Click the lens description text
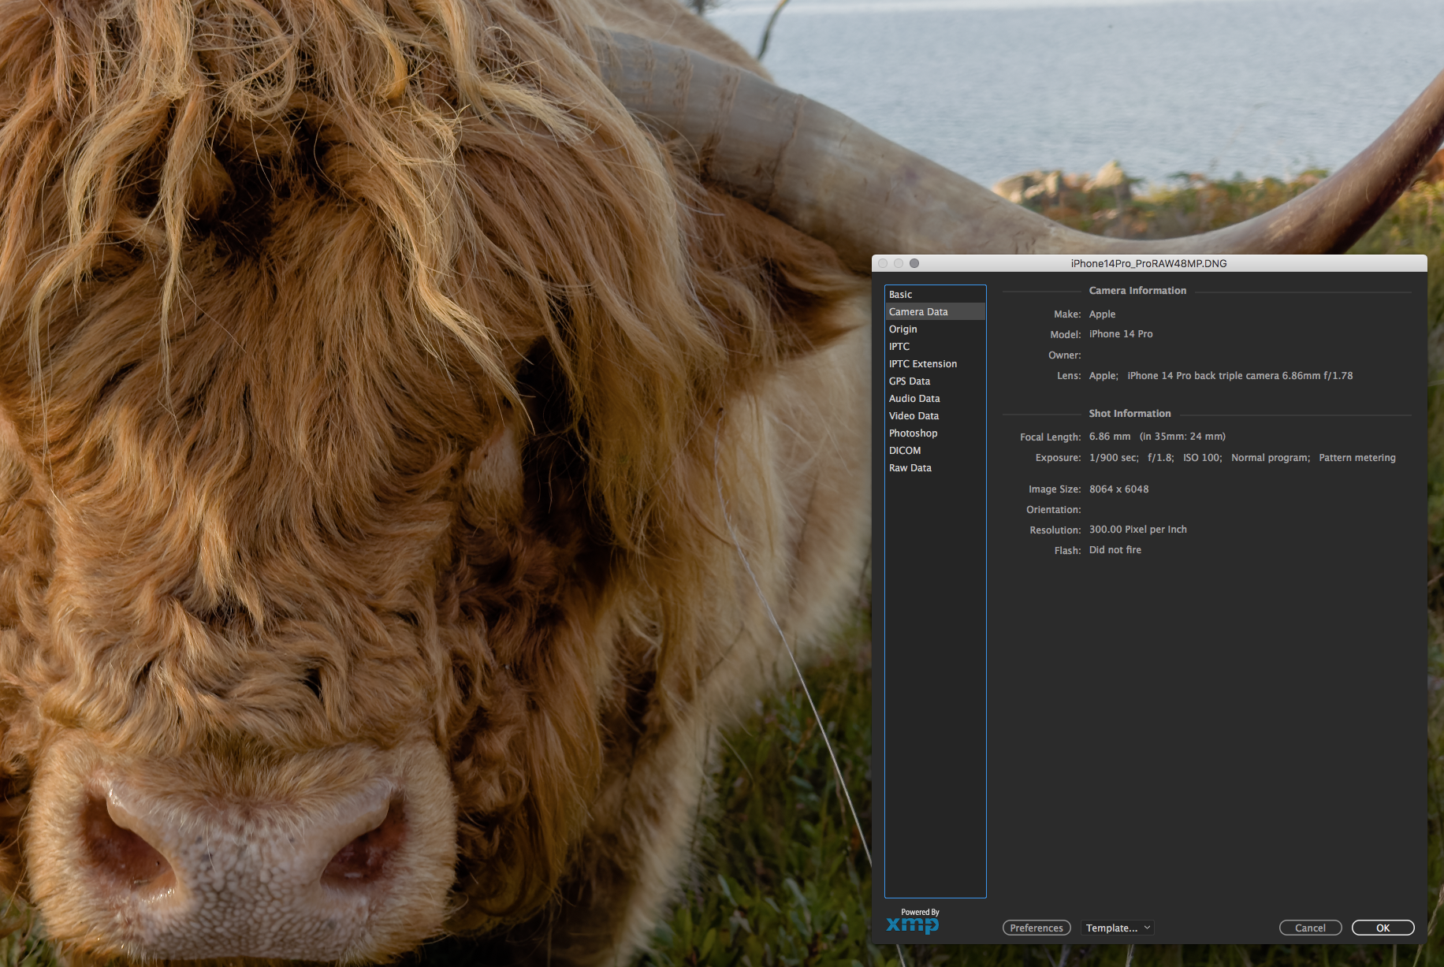Image resolution: width=1444 pixels, height=967 pixels. [x=1221, y=376]
